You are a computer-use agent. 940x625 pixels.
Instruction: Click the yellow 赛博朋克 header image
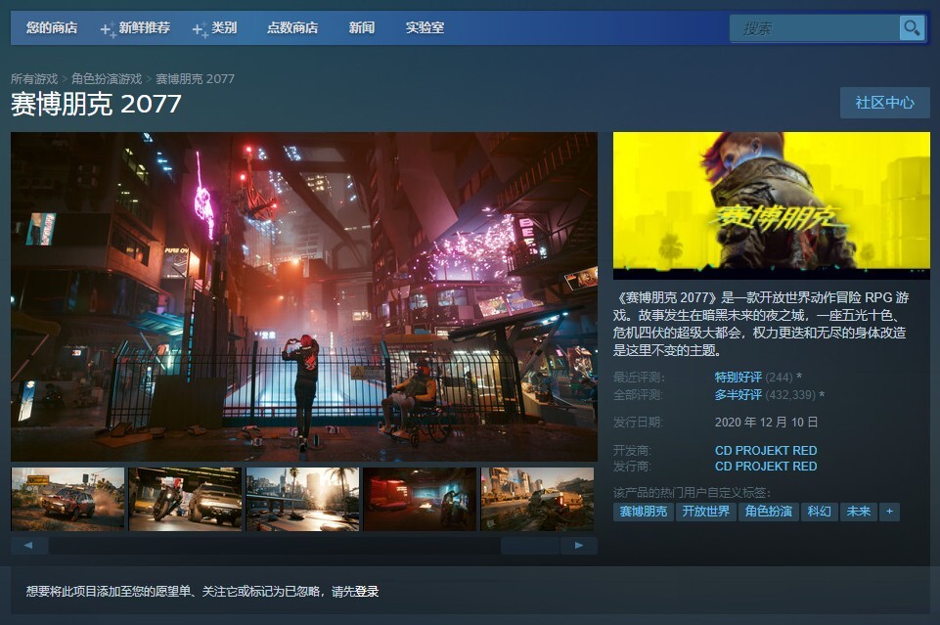click(772, 205)
